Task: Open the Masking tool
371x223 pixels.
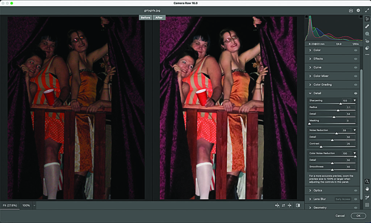Action: (367, 34)
